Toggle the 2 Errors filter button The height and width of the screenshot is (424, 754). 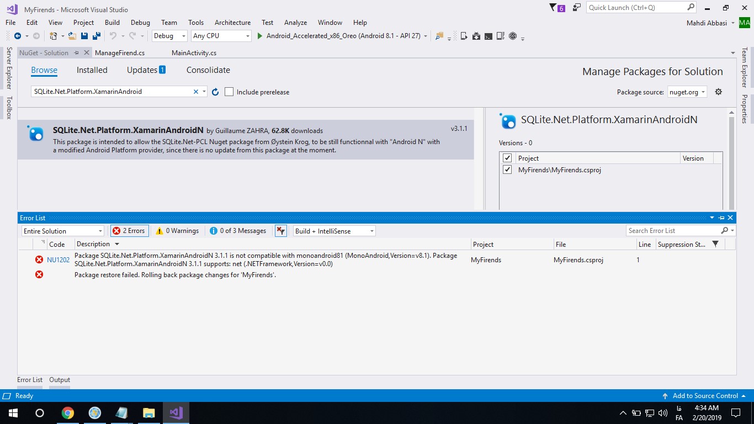pos(130,231)
